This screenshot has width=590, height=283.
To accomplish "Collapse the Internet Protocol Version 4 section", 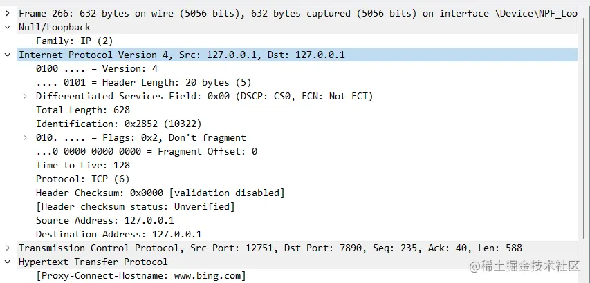I will pyautogui.click(x=8, y=55).
